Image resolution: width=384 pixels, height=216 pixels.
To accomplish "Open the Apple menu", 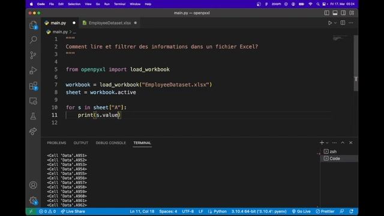I will click(31, 4).
